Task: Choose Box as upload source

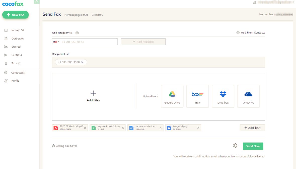Action: tap(197, 96)
